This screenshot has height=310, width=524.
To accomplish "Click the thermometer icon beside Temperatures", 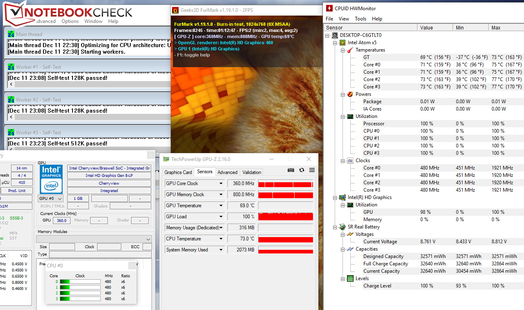I will [x=350, y=50].
